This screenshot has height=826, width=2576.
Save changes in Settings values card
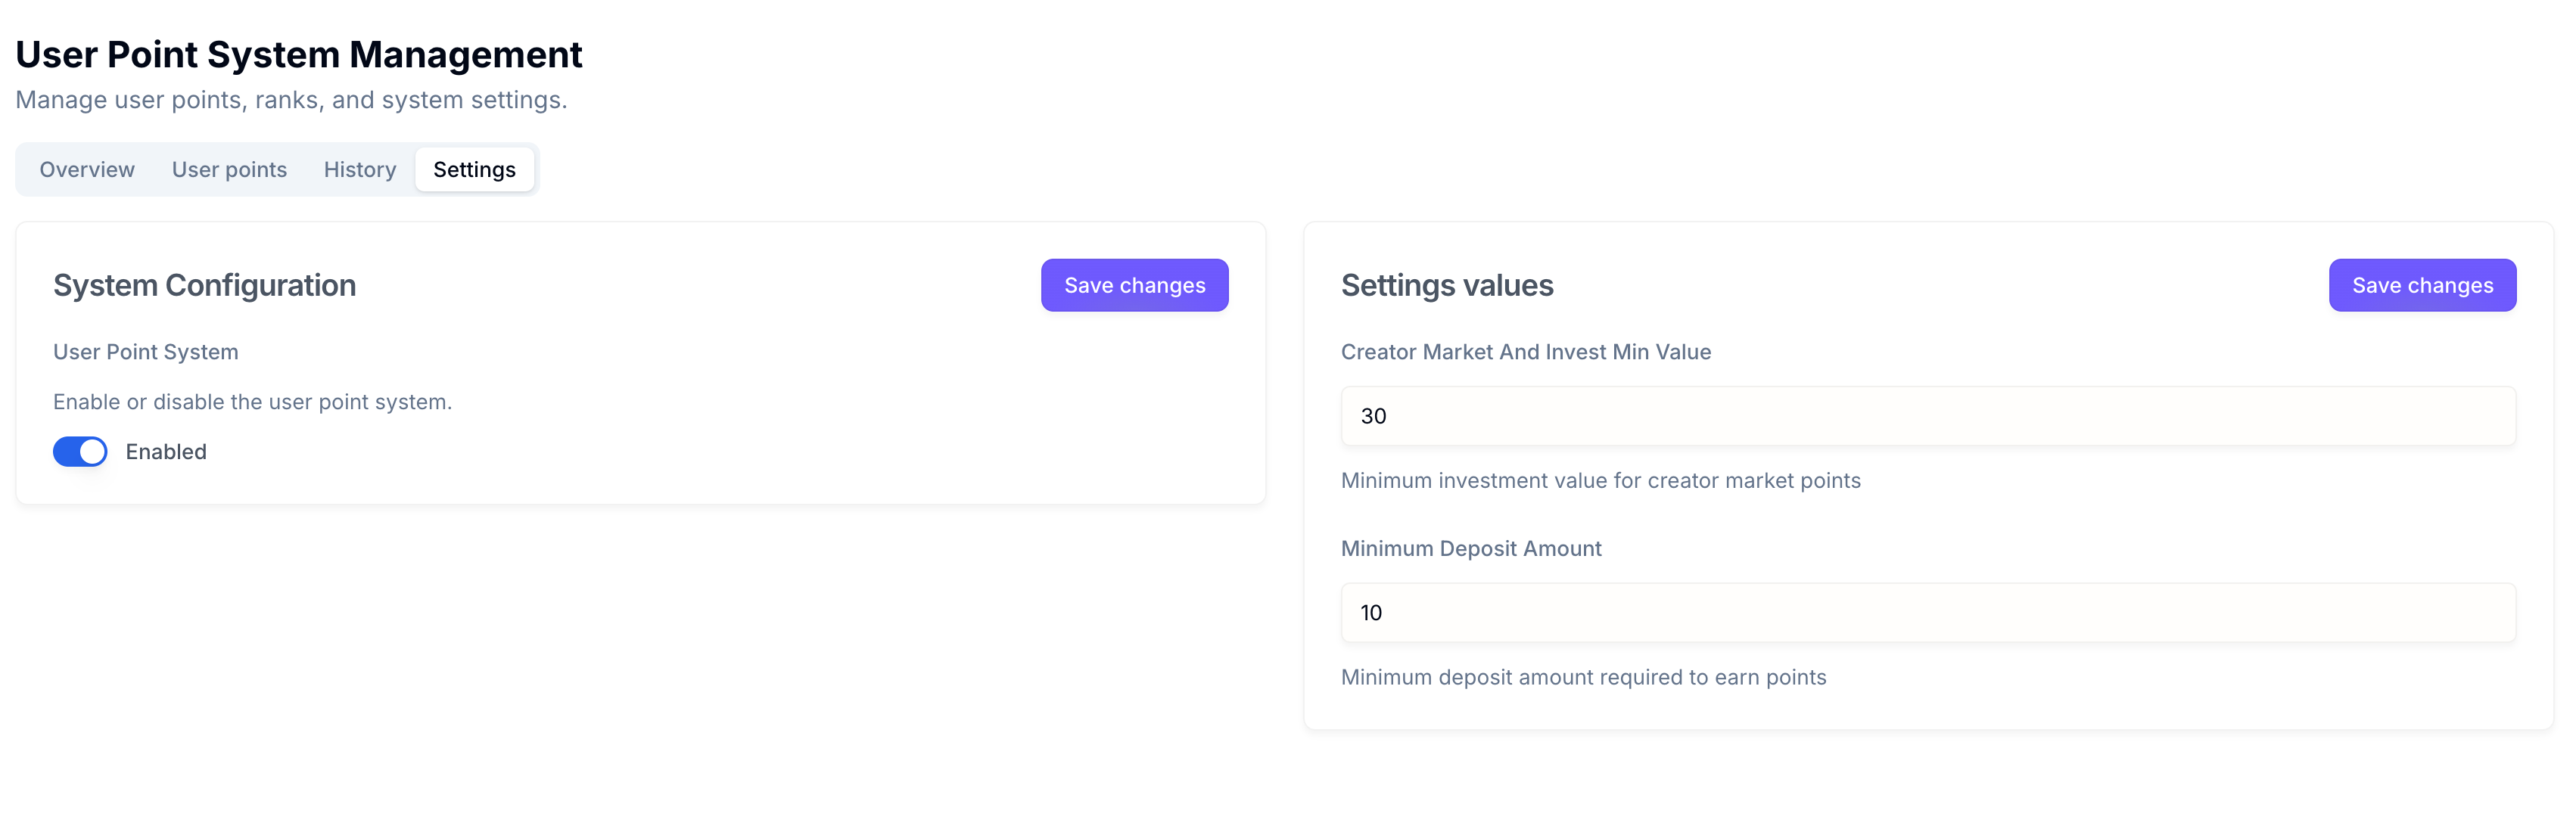2421,286
